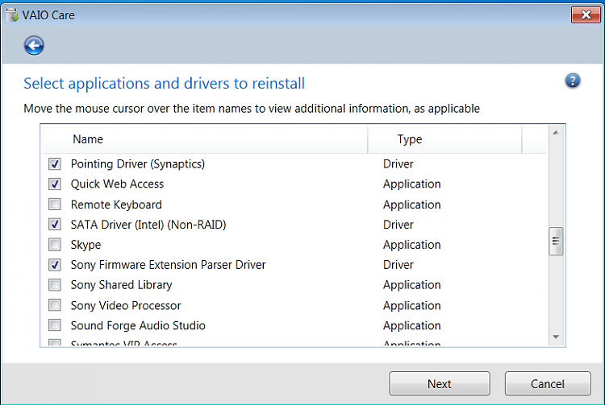Click 'Application' type in Remote Keyboard row
The height and width of the screenshot is (405, 605).
coord(411,205)
